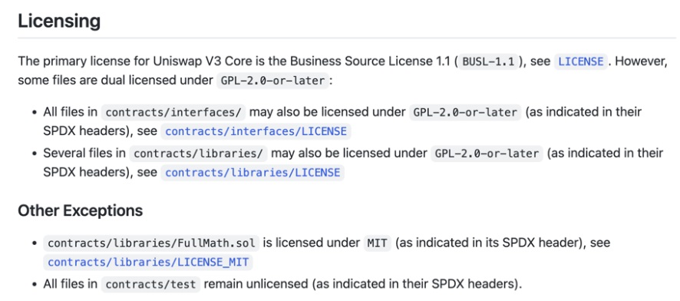Click the contracts/interfaces/ code snippet

pos(173,112)
